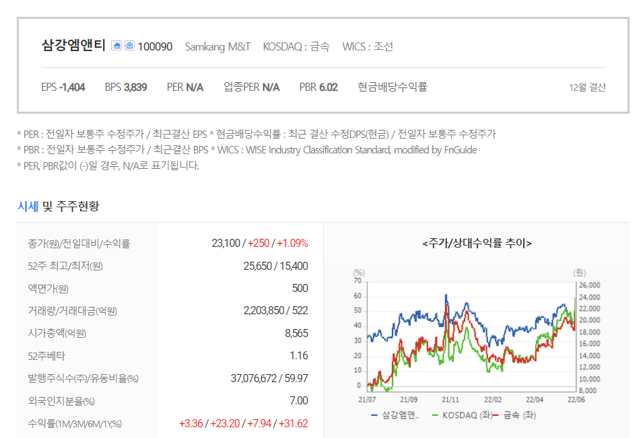Select the 52주 최고/최저(원) row label
The height and width of the screenshot is (438, 643).
coord(65,266)
